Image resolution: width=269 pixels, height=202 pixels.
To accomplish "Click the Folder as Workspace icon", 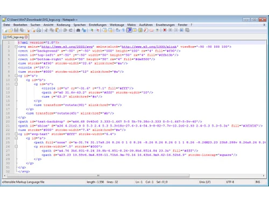I will (x=152, y=30).
